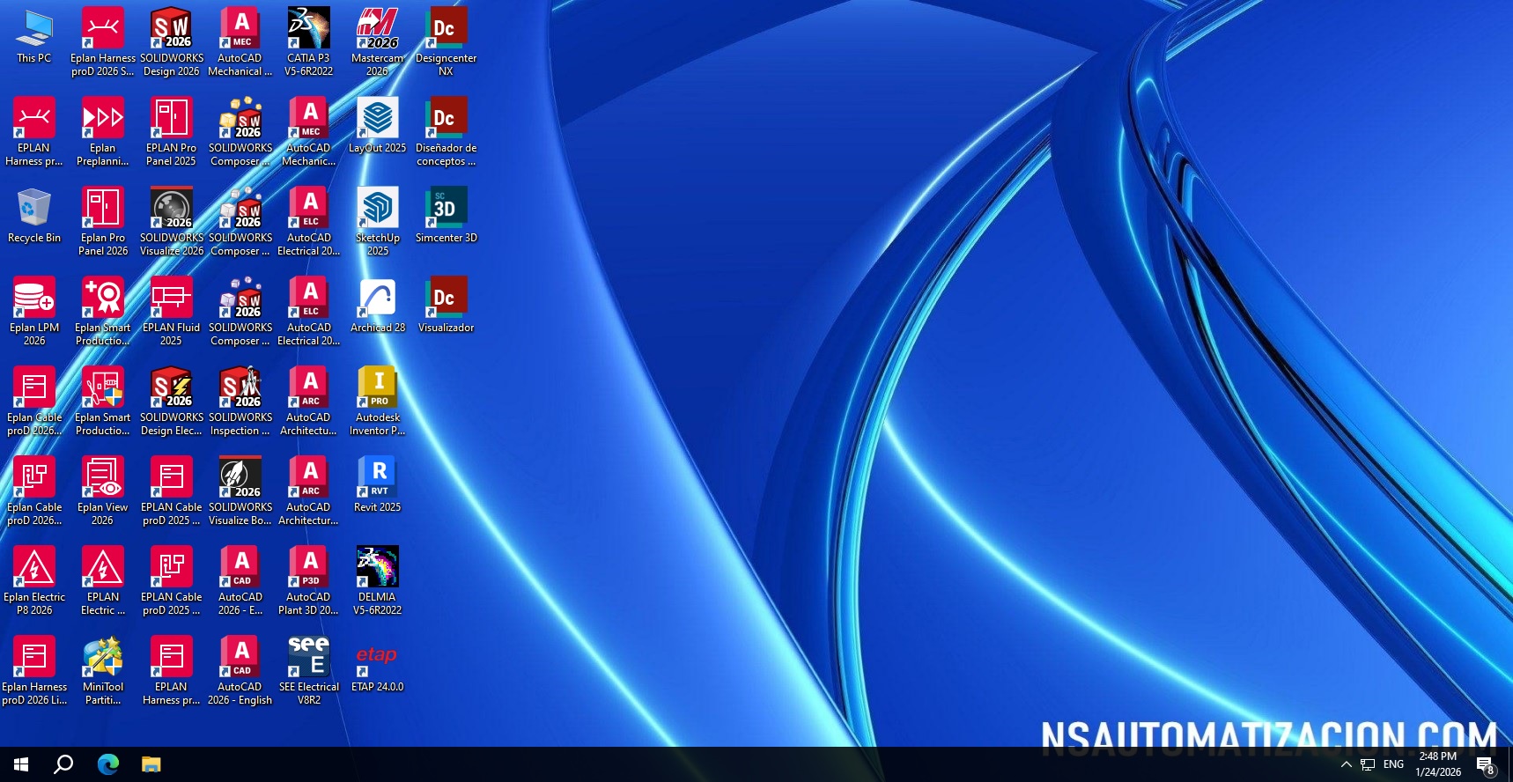1513x782 pixels.
Task: Launch the ETAP 24.0.0 shortcut
Action: tap(378, 666)
